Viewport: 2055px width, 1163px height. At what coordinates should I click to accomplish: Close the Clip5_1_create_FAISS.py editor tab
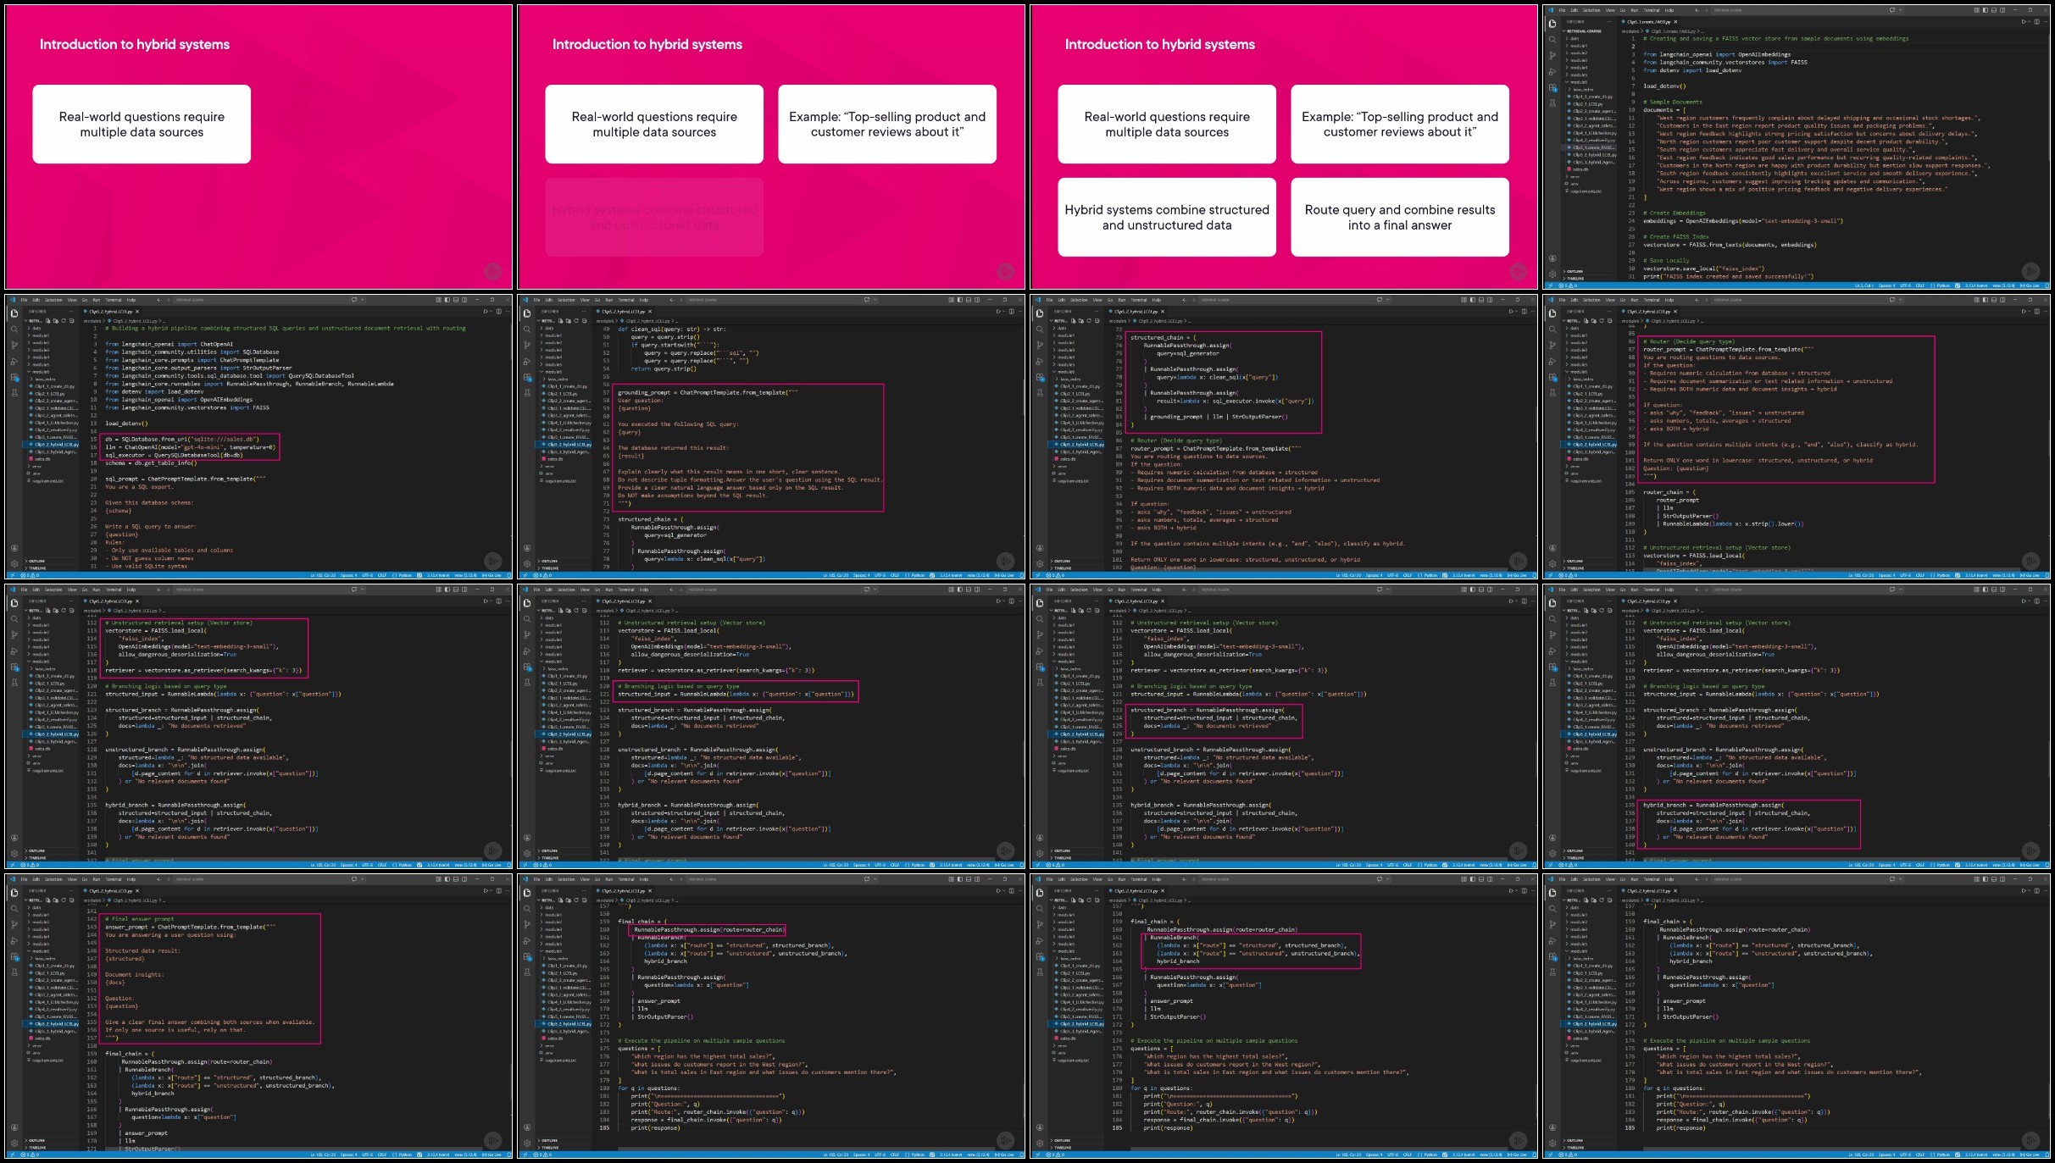[x=1675, y=22]
